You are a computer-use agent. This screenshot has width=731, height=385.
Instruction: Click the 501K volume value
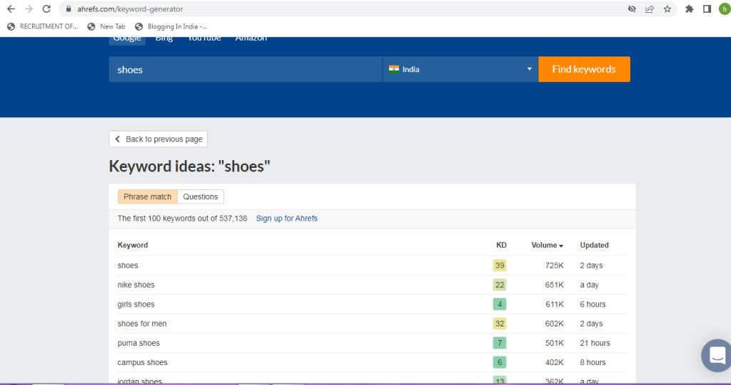554,343
